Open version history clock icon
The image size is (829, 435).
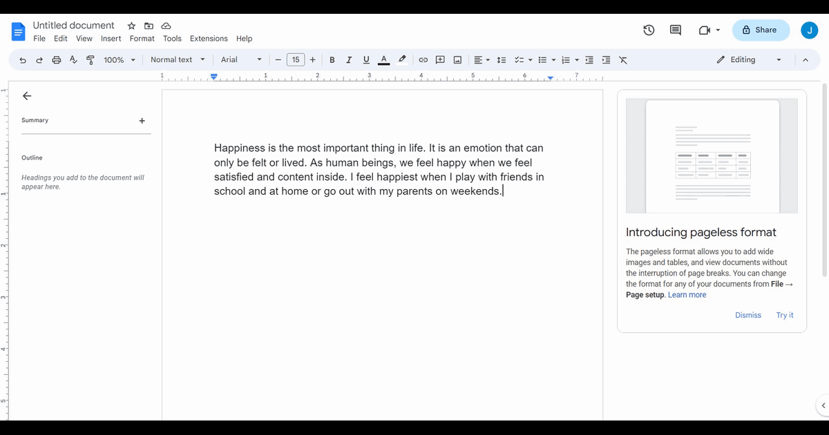click(649, 30)
